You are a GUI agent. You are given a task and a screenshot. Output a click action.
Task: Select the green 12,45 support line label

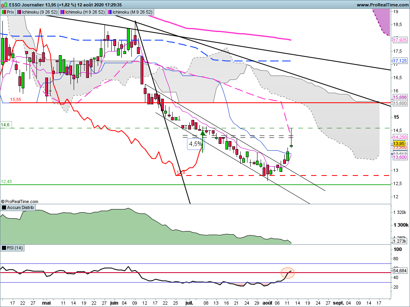[6, 181]
